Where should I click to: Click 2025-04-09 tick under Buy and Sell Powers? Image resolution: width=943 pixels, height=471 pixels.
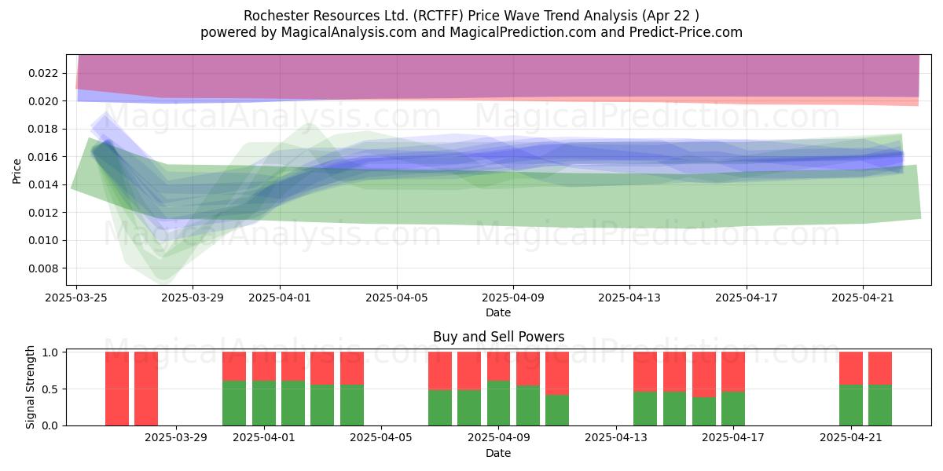coord(499,438)
